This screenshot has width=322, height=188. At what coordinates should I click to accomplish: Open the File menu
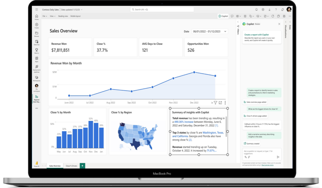coord(45,16)
